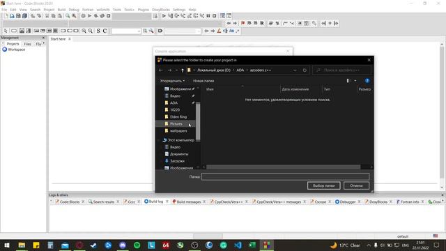
Task: Refresh the folder dialog listing
Action: click(305, 70)
